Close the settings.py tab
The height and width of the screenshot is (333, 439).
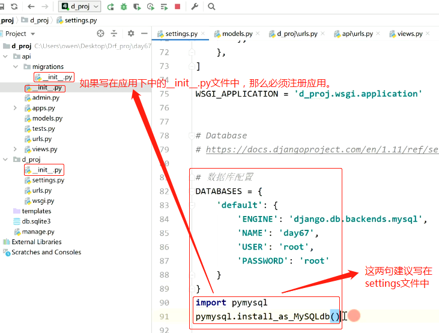203,34
